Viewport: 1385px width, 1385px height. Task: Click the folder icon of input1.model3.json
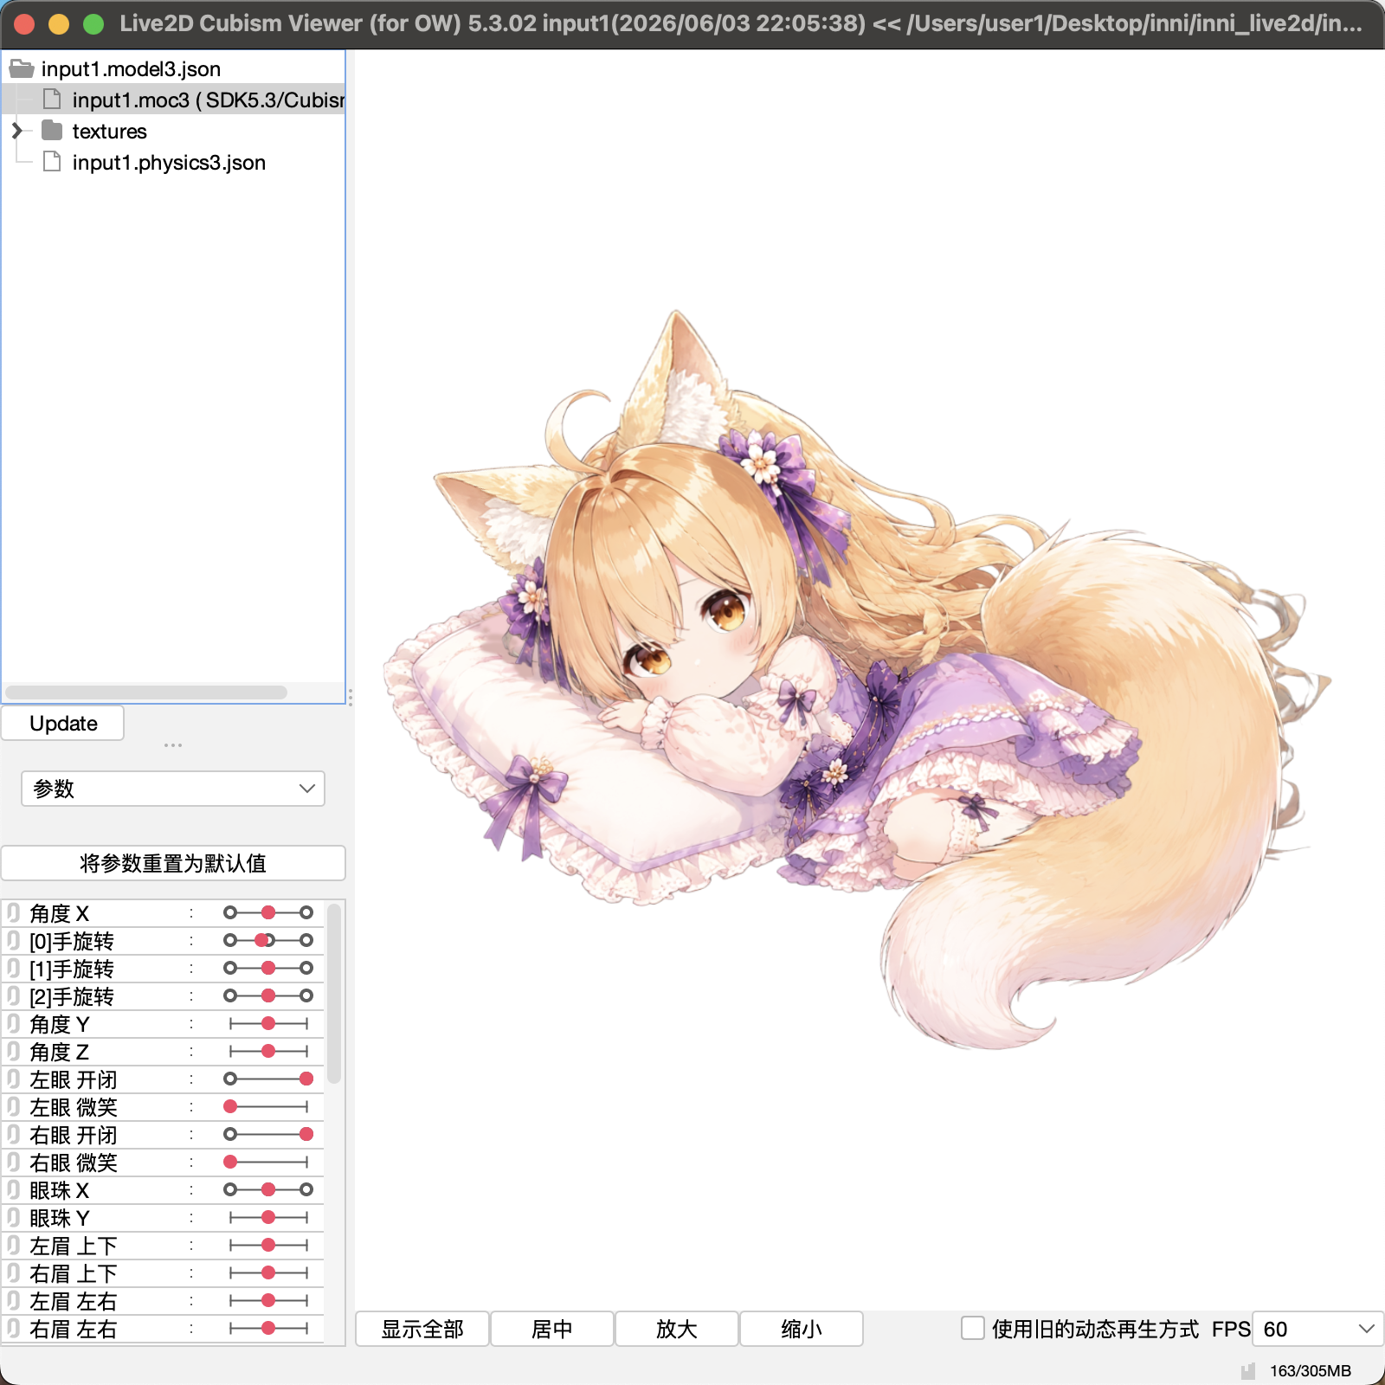[x=22, y=68]
